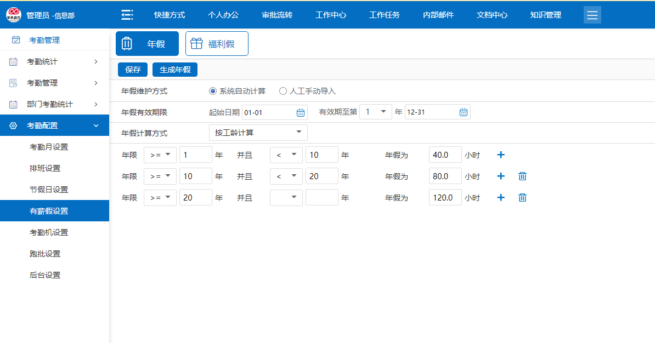
Task: Open the 按工龄计算 calculation method dropdown
Action: (258, 133)
